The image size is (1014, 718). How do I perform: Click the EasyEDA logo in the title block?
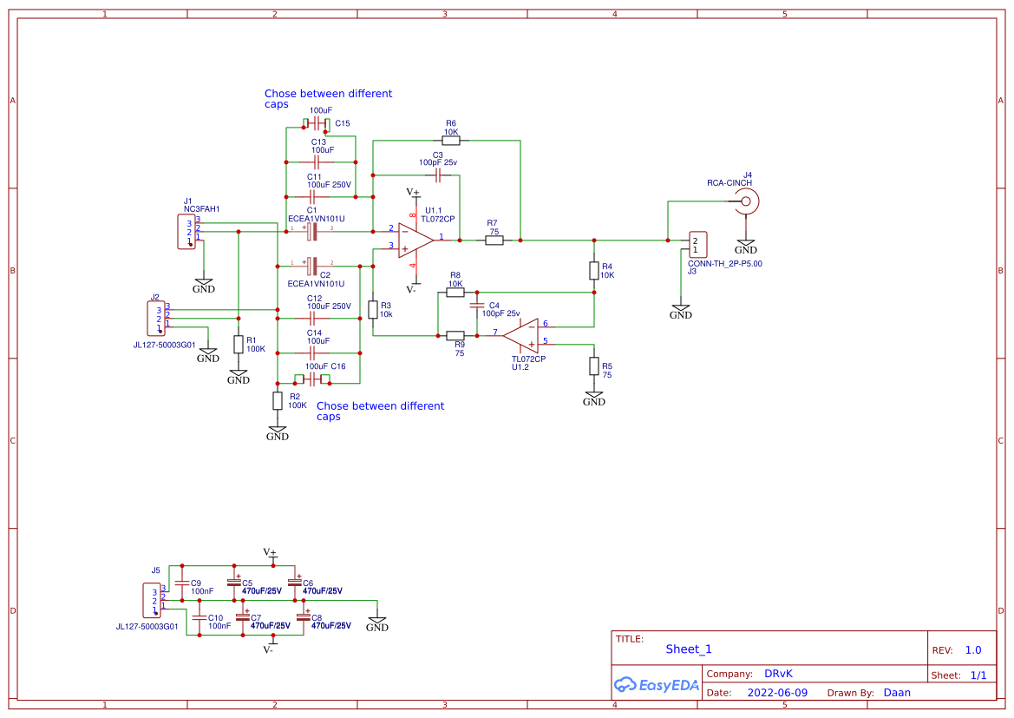pos(657,685)
